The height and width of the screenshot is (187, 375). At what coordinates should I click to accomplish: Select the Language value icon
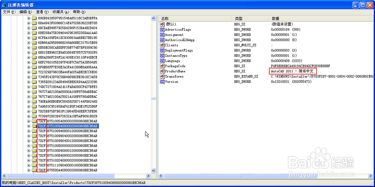pyautogui.click(x=162, y=61)
